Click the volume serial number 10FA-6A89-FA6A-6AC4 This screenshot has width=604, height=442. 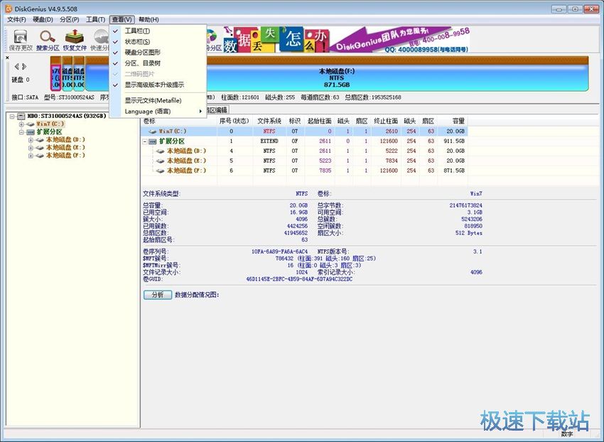click(279, 252)
